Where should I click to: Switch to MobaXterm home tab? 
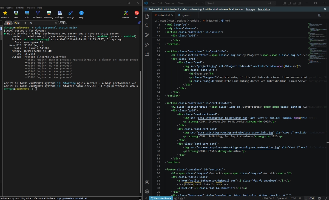tap(8, 23)
